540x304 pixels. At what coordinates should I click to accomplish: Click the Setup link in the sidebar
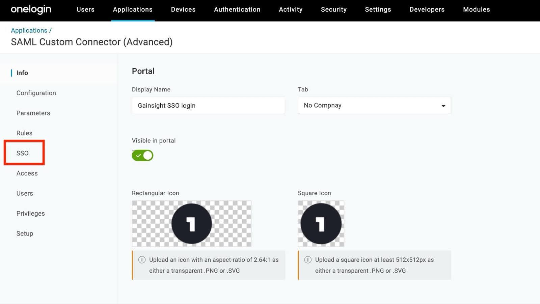(x=24, y=233)
